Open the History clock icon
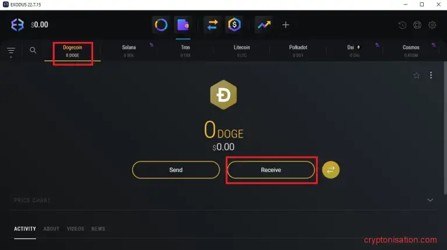 pos(402,25)
